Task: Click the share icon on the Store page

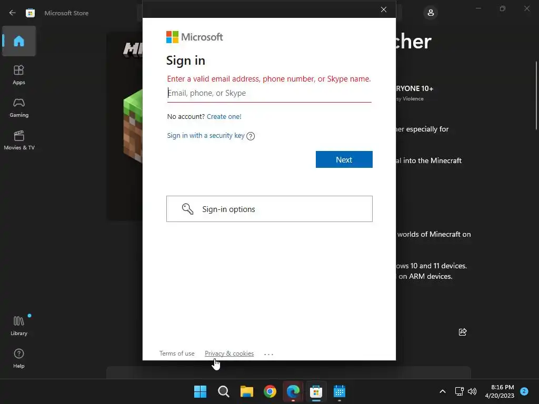Action: pos(463,332)
